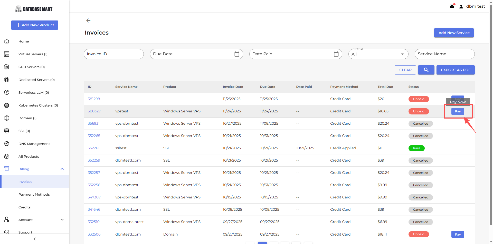Open Home in the sidebar

coord(24,41)
